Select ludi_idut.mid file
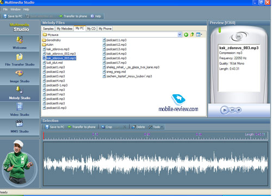 click(x=53, y=63)
